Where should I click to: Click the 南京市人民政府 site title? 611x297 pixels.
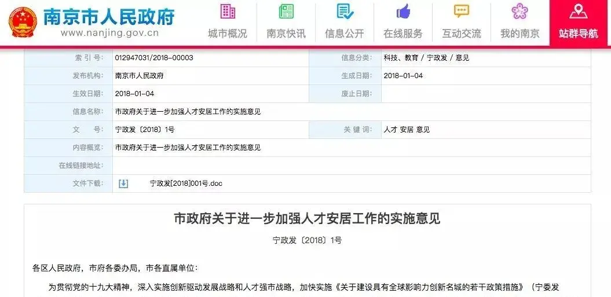pos(109,16)
